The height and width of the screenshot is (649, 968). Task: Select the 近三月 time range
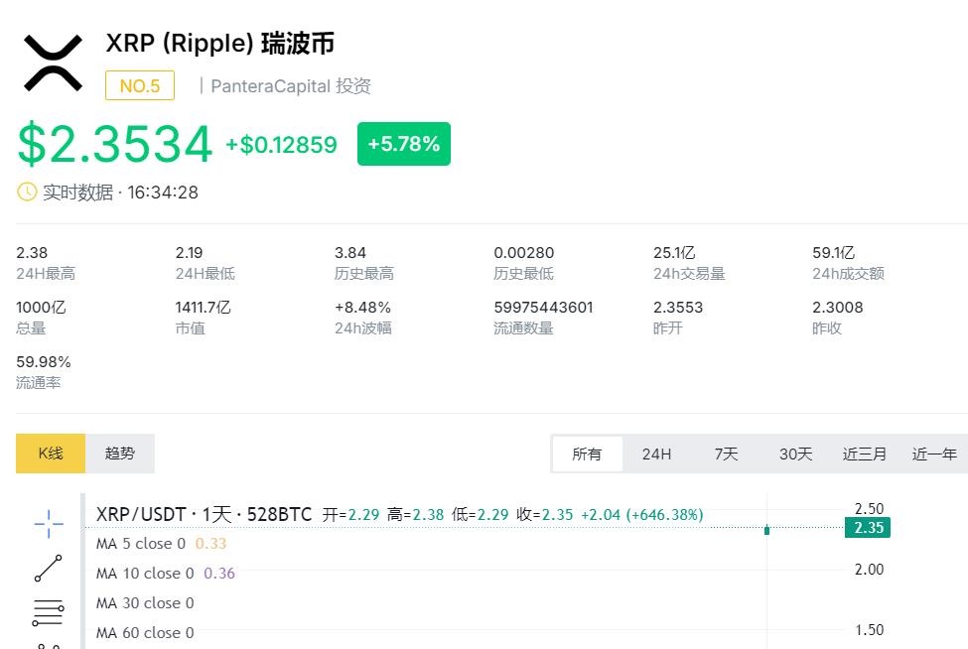(x=865, y=454)
